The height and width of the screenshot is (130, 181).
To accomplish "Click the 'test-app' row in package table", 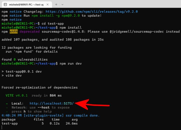I will [40, 123].
